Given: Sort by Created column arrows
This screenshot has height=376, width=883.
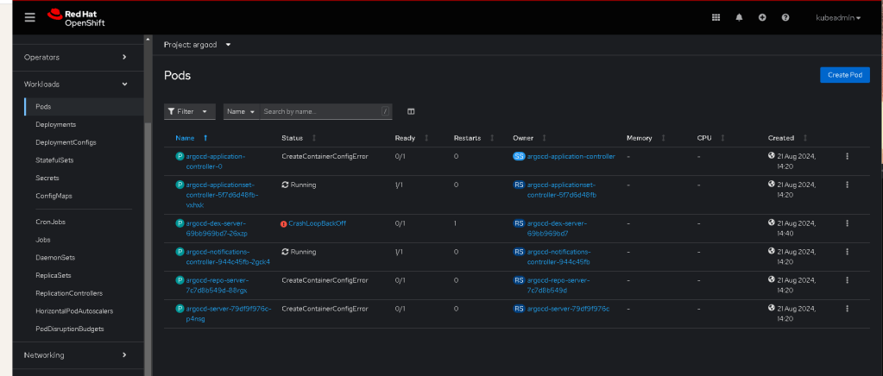Looking at the screenshot, I should pos(804,138).
